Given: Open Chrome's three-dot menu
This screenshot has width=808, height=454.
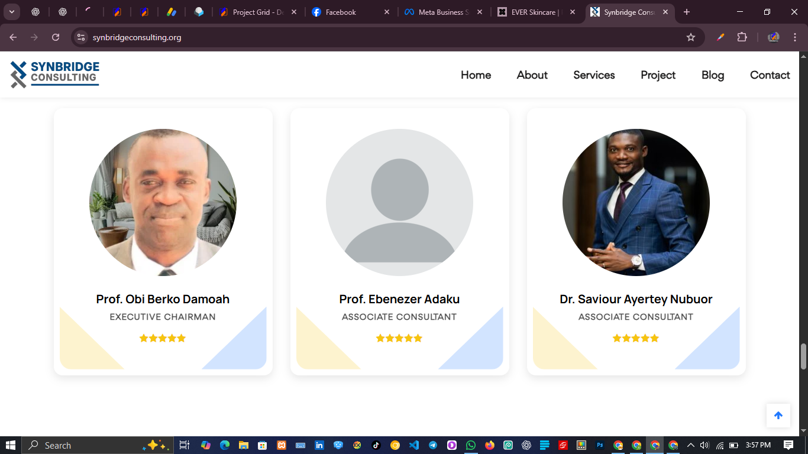Looking at the screenshot, I should (796, 37).
